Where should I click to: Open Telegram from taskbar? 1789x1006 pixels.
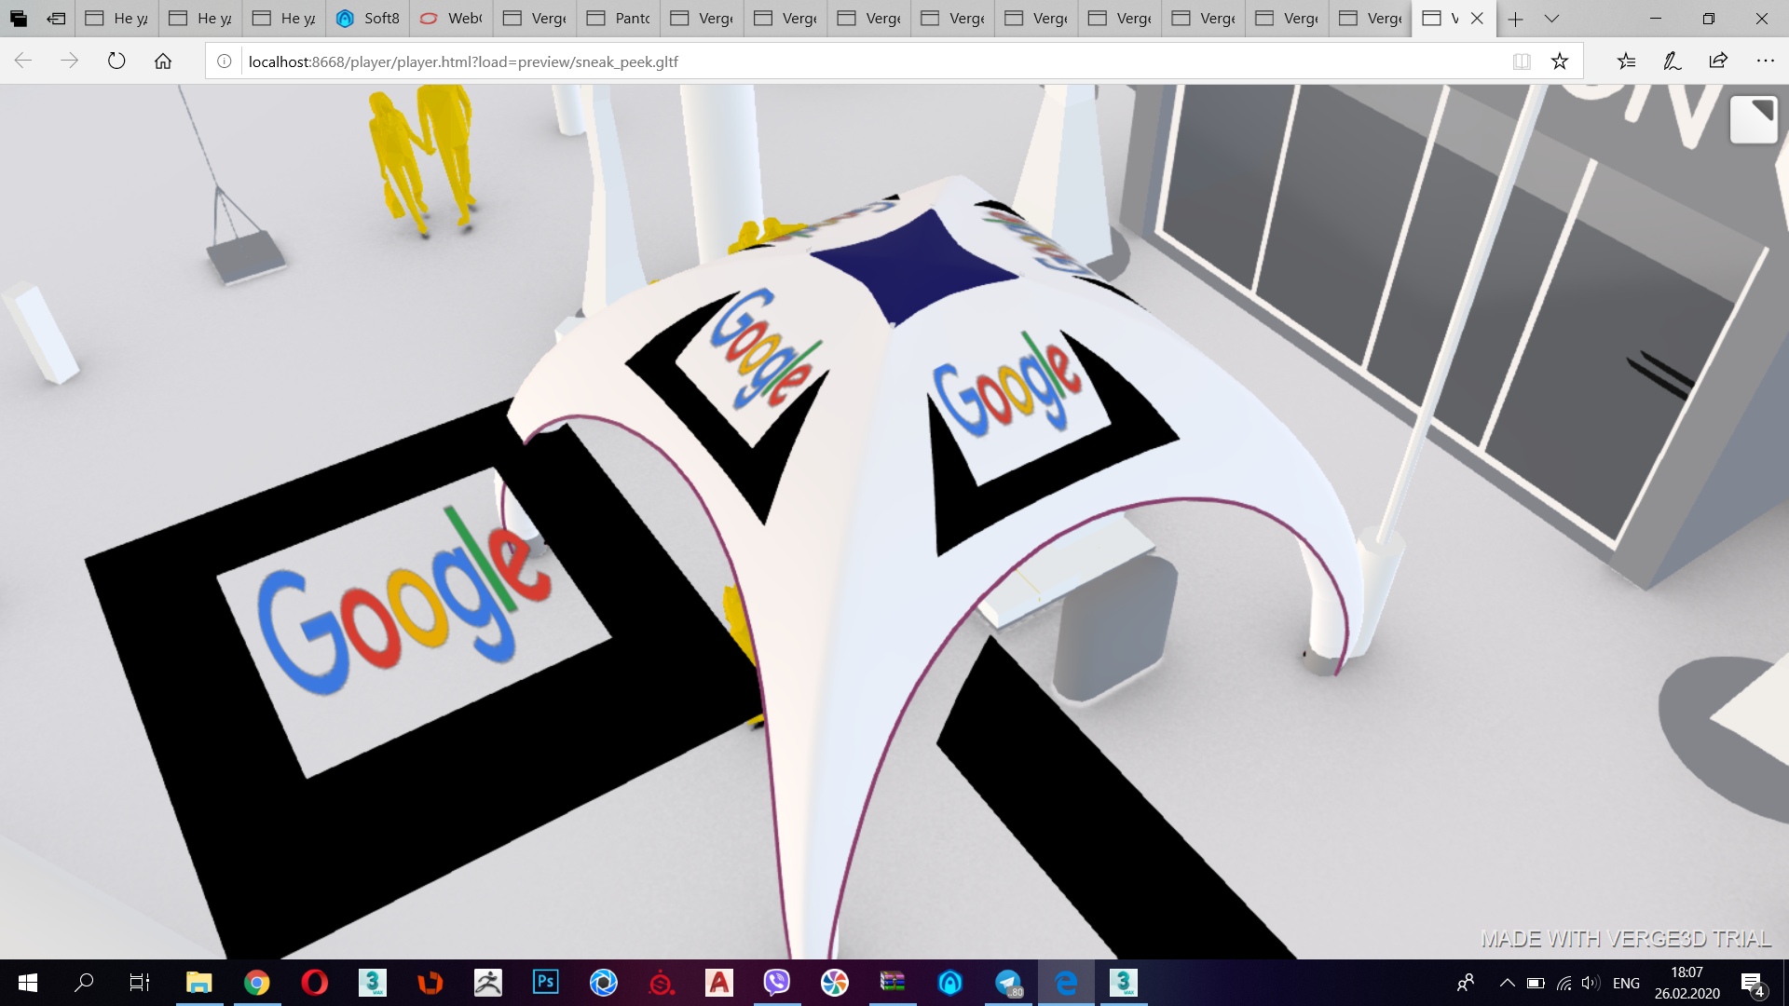tap(1007, 983)
